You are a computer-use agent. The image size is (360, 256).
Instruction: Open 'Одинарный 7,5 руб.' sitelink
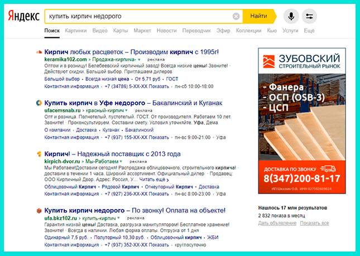coord(66,238)
